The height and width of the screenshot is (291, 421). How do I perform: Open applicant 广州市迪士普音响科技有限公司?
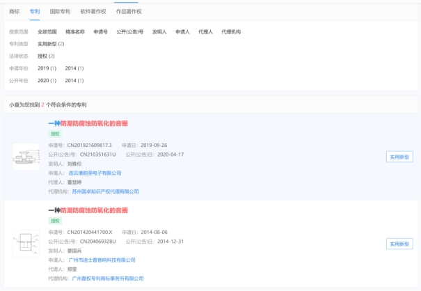click(x=101, y=260)
